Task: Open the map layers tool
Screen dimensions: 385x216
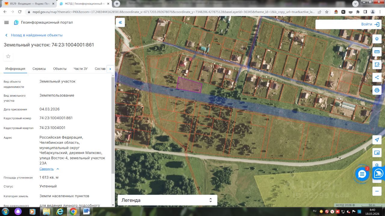Action: (377, 39)
